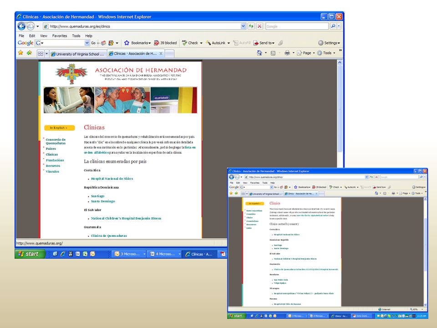The width and height of the screenshot is (437, 328).
Task: Click Print icon in Clínicas command bar
Action: (x=287, y=53)
